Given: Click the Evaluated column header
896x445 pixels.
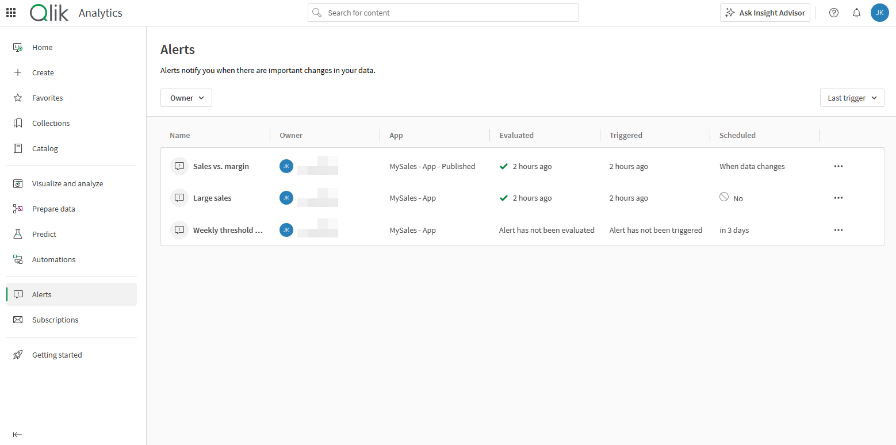Looking at the screenshot, I should [516, 135].
